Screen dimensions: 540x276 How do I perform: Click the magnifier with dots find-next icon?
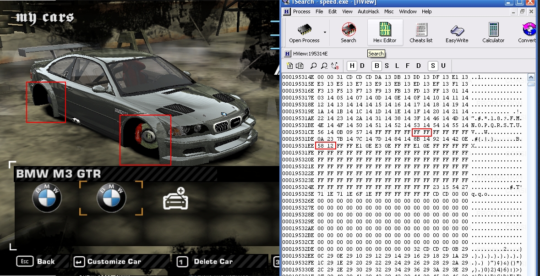coord(324,66)
